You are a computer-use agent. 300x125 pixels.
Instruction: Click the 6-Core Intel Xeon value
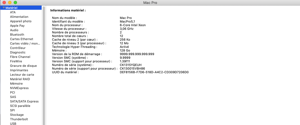coord(133,25)
